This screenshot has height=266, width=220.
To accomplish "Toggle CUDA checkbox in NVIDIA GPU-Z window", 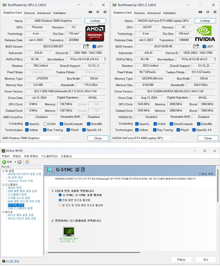I will [x=155, y=124].
